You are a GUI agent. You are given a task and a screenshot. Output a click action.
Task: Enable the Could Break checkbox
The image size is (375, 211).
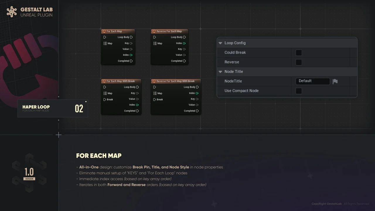(299, 53)
